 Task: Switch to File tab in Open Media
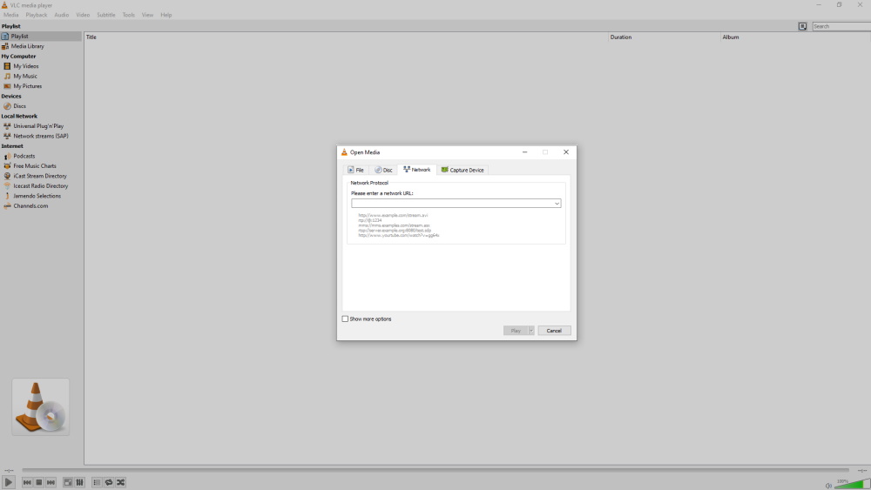(x=355, y=170)
